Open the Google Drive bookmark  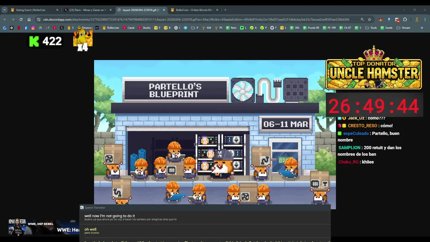coord(40,28)
